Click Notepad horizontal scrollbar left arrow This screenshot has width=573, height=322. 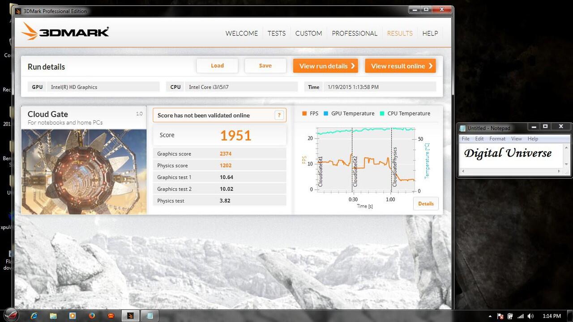[x=463, y=171]
